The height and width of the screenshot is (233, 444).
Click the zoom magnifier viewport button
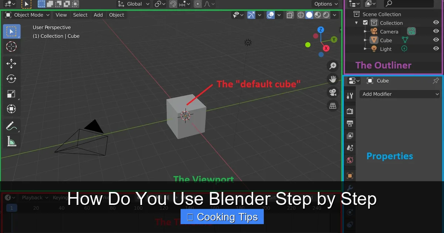(333, 66)
